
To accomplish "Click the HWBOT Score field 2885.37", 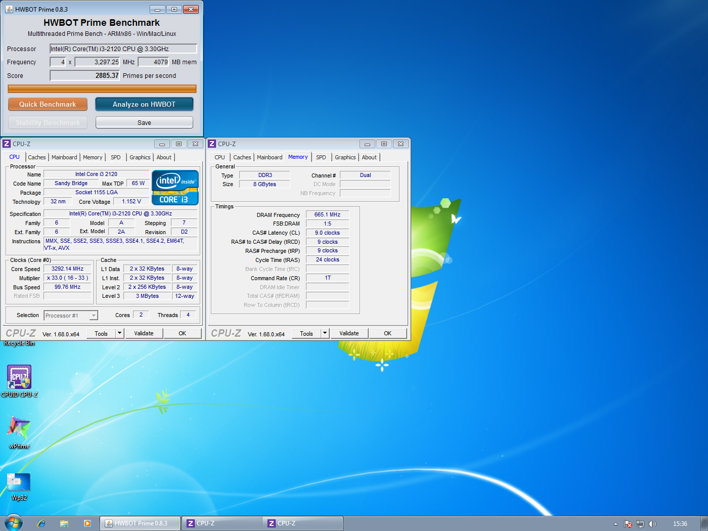I will pos(84,75).
